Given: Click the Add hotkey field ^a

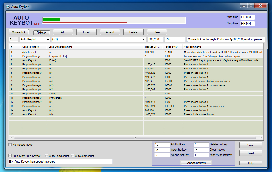Looking at the screenshot, I should pyautogui.click(x=162, y=144).
